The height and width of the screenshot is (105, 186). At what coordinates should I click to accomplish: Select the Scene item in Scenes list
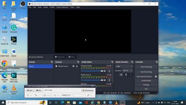click(40, 66)
